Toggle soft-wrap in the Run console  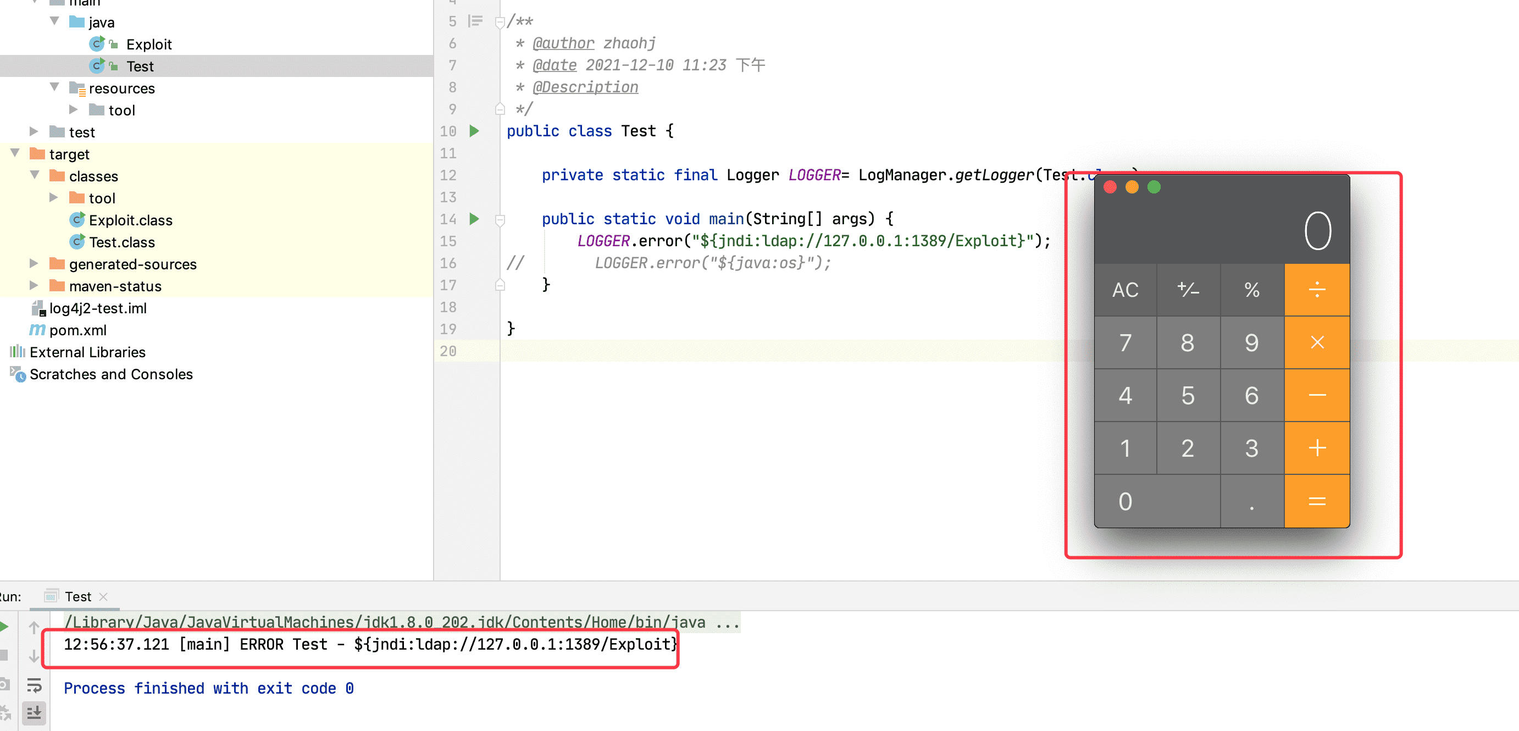coord(34,685)
